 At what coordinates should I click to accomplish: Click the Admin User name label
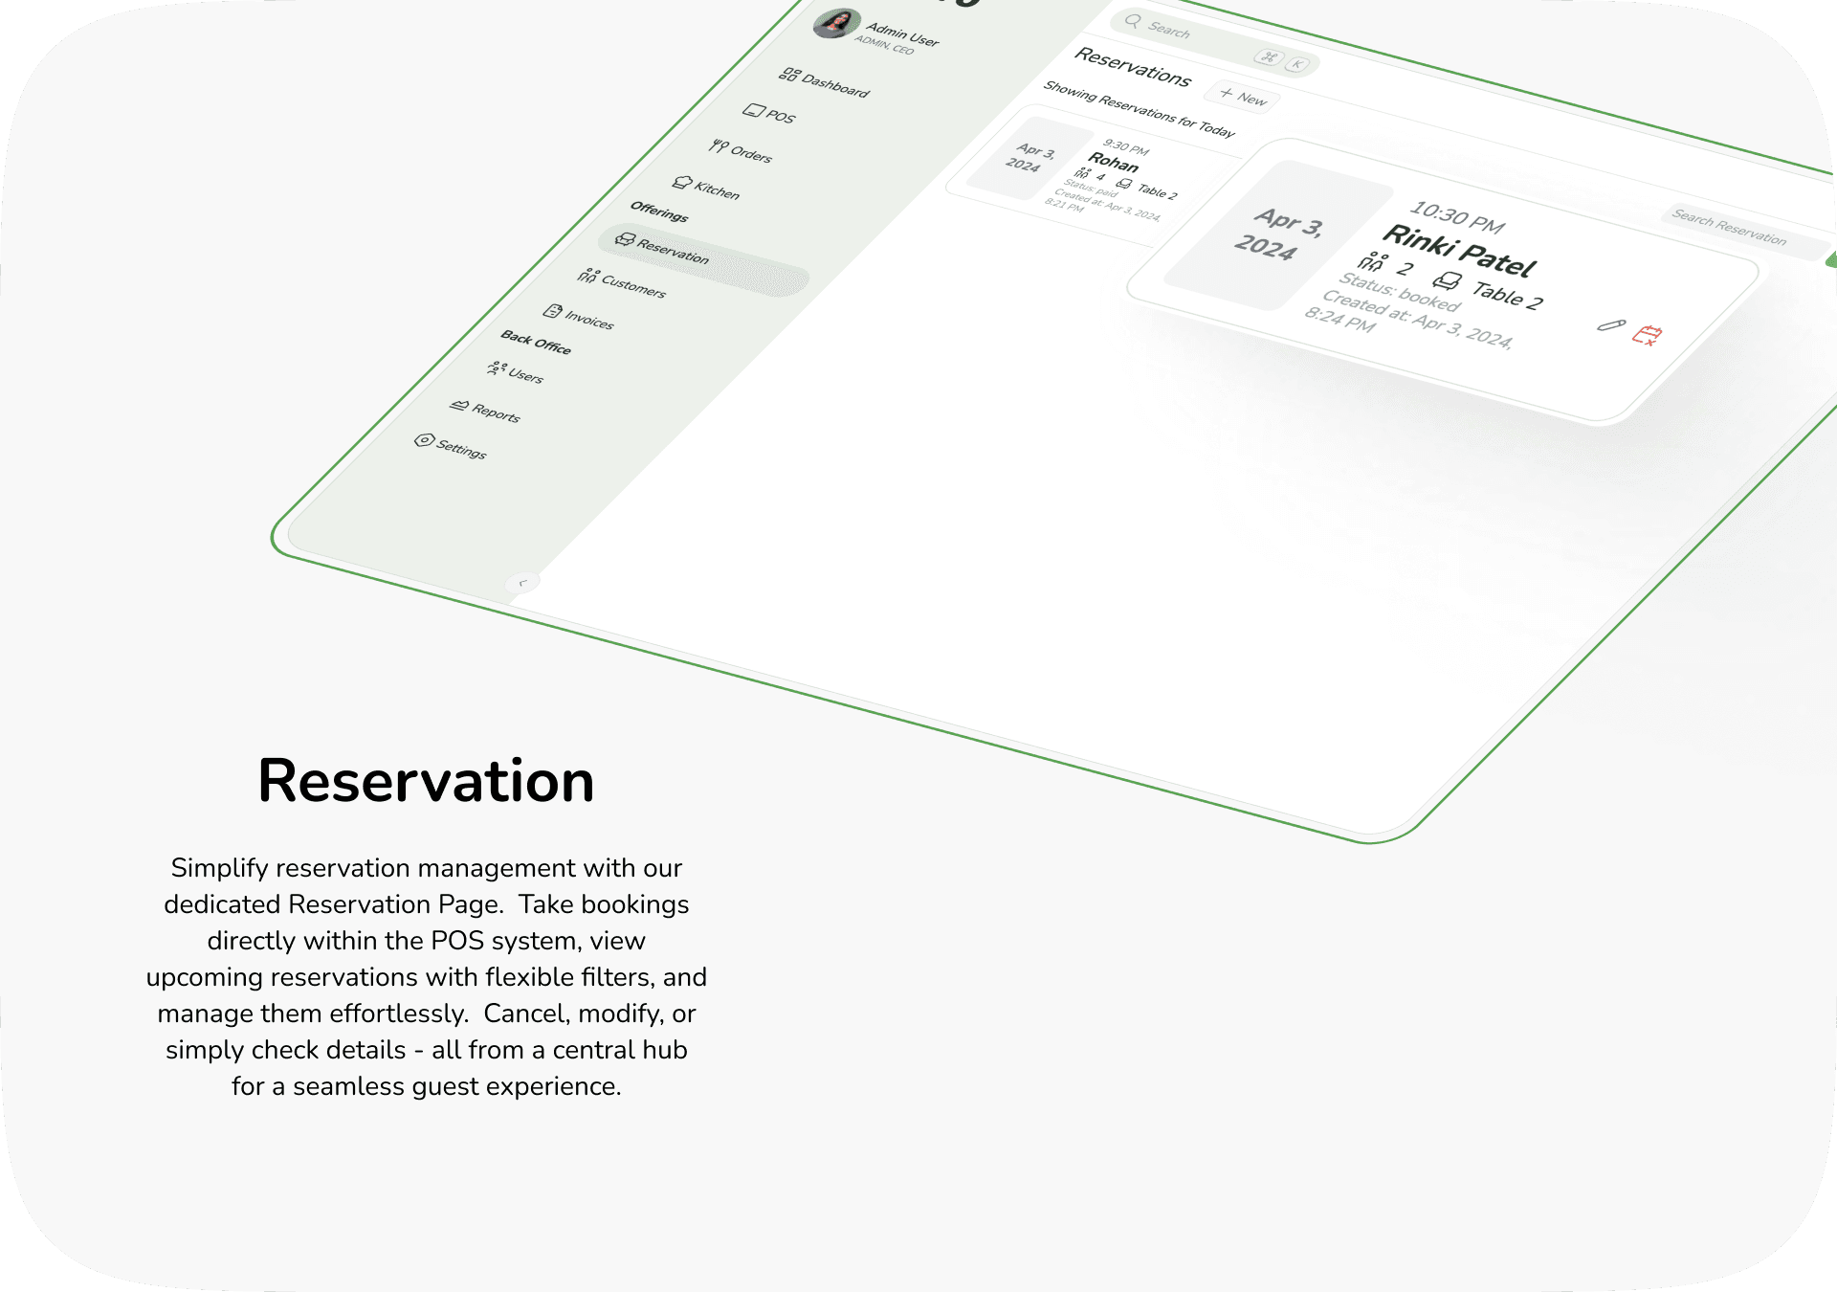click(x=902, y=34)
